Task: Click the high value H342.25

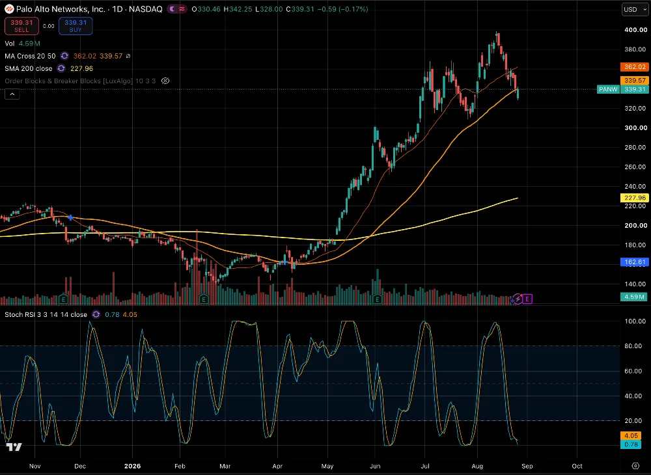Action: (238, 9)
